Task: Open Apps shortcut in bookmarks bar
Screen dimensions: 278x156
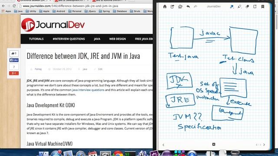Action: pos(7,11)
